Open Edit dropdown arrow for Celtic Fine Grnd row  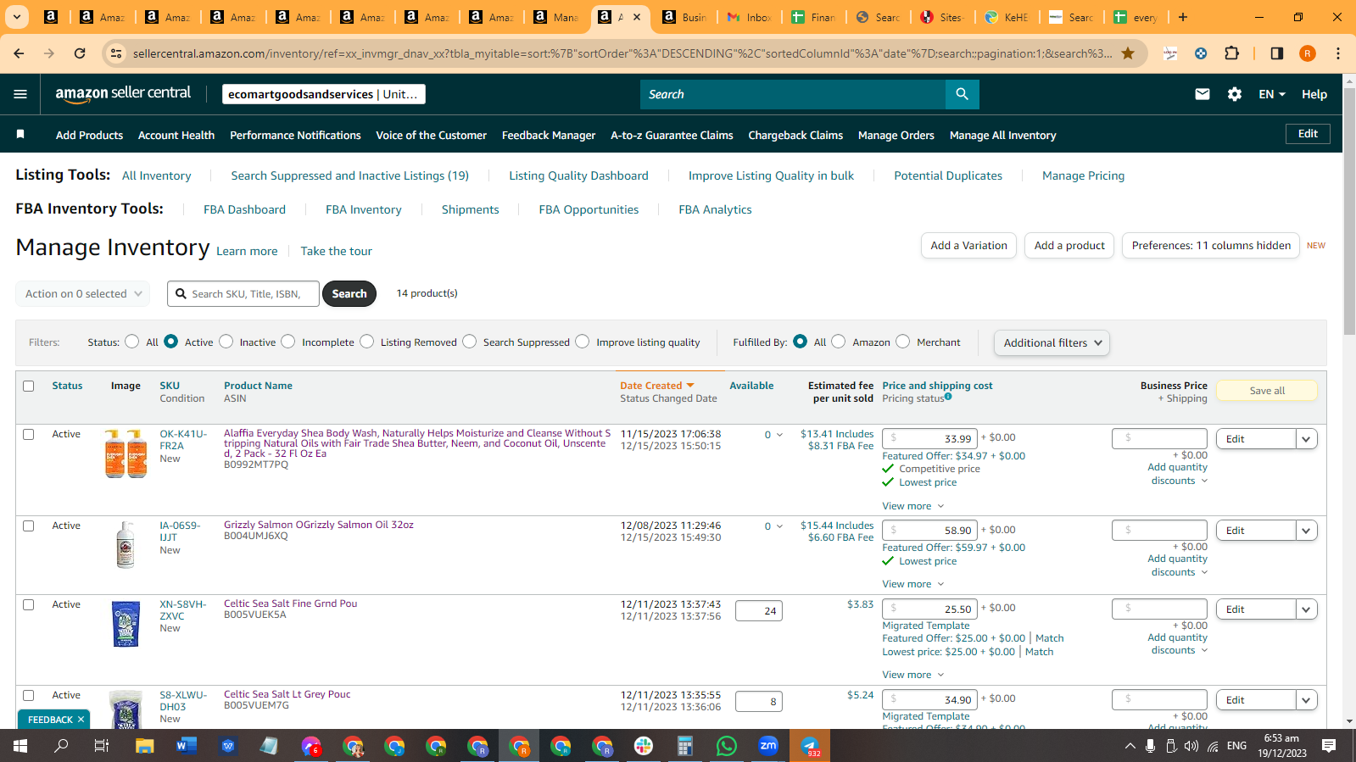click(1307, 609)
